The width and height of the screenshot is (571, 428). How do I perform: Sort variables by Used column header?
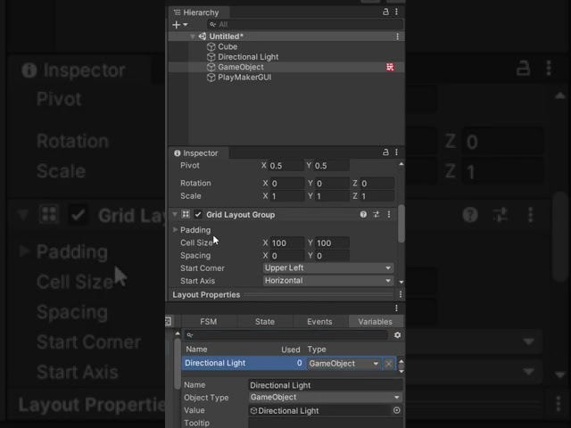pos(291,350)
